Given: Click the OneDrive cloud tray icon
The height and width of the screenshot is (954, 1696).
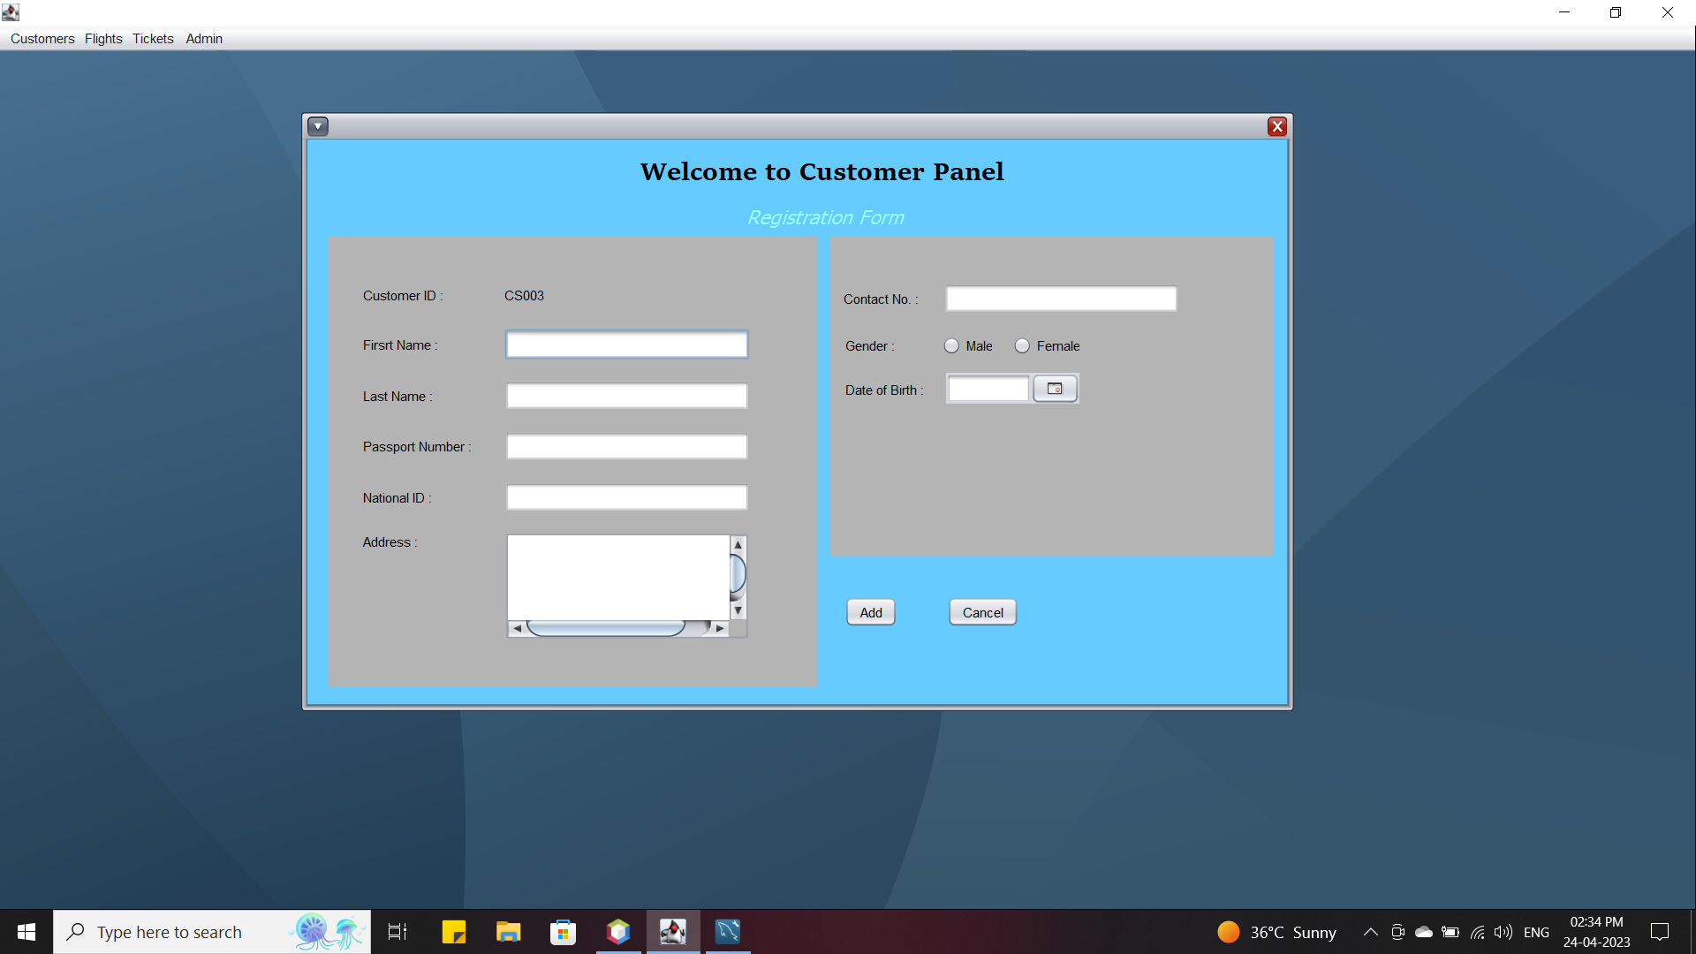Looking at the screenshot, I should coord(1424,932).
